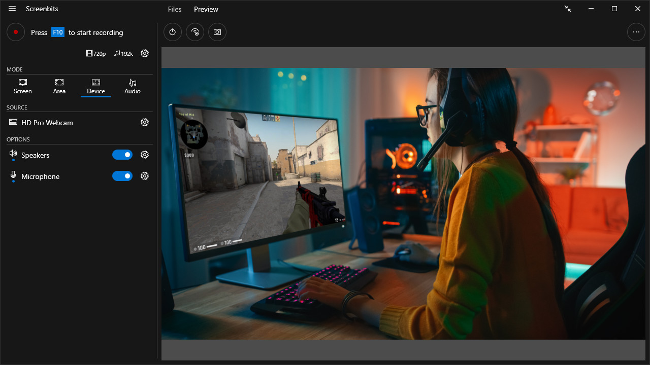Select Area recording mode
Viewport: 650px width, 365px height.
(x=59, y=86)
